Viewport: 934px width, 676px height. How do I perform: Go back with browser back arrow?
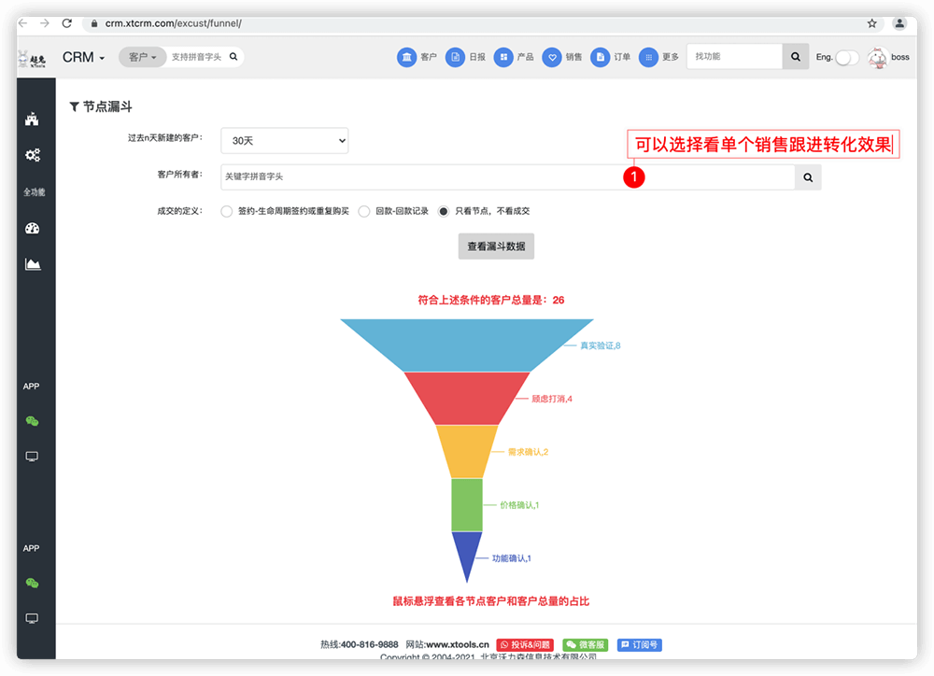[23, 23]
